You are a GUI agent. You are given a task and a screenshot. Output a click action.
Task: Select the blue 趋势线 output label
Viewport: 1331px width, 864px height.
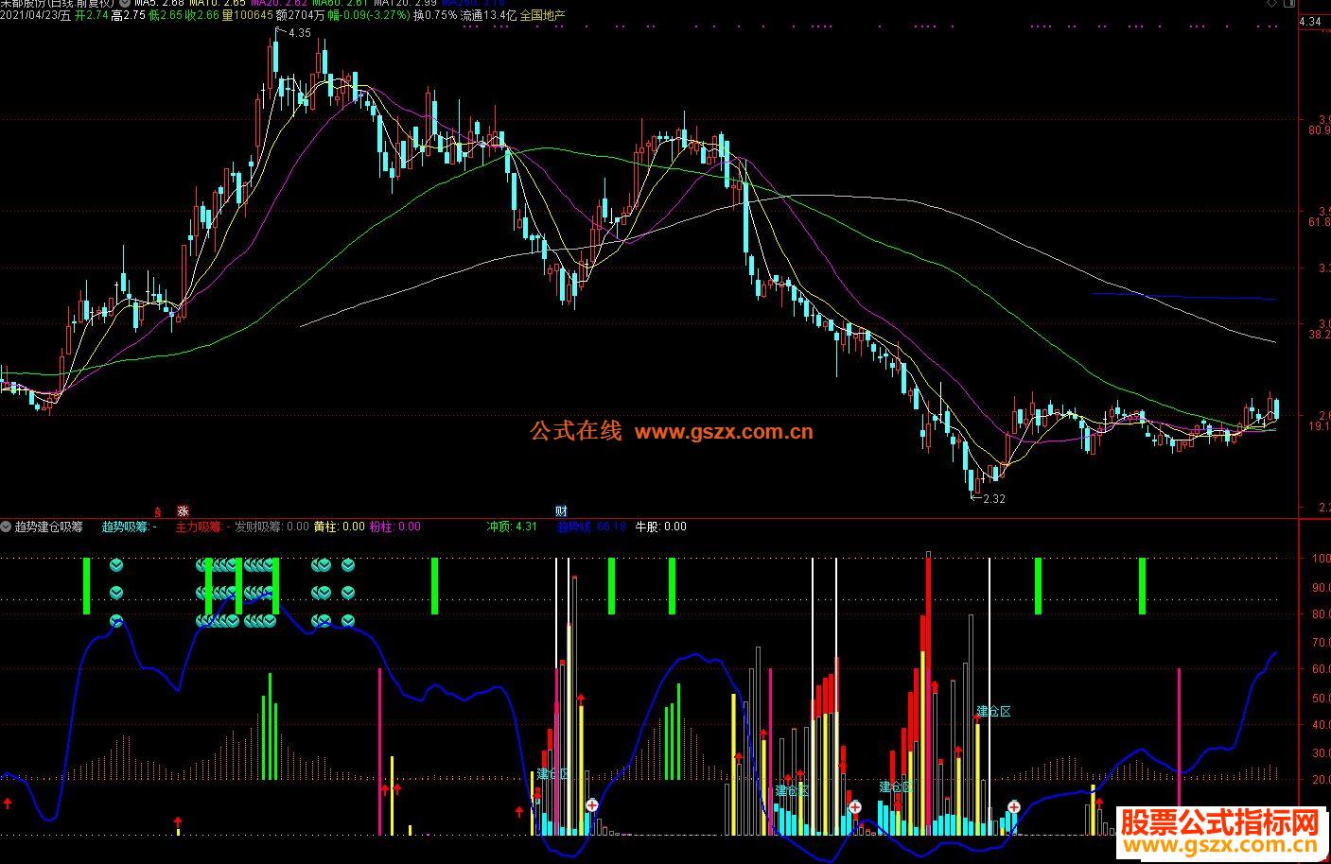click(591, 527)
